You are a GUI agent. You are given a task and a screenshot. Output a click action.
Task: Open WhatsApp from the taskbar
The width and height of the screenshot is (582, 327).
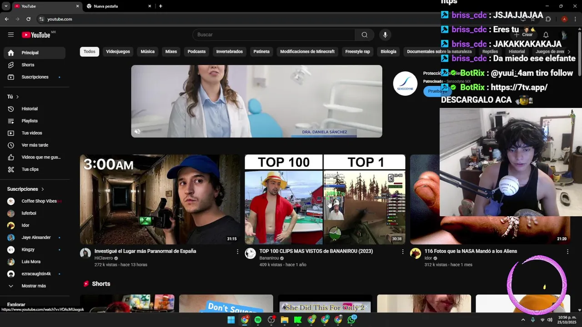(351, 320)
